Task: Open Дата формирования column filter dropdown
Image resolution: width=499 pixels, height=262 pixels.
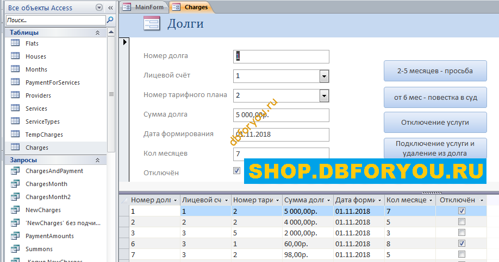Action: [x=379, y=200]
